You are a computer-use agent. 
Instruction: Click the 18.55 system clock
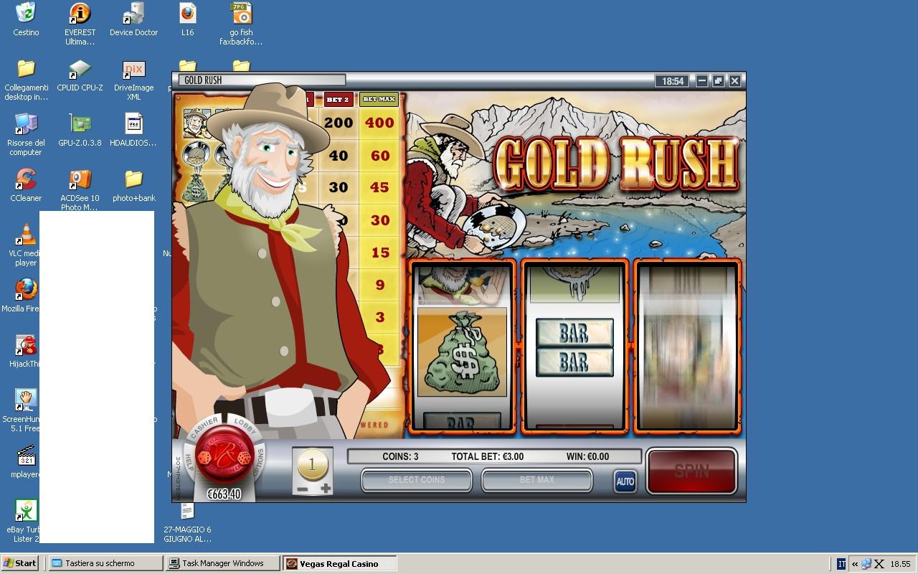[900, 564]
